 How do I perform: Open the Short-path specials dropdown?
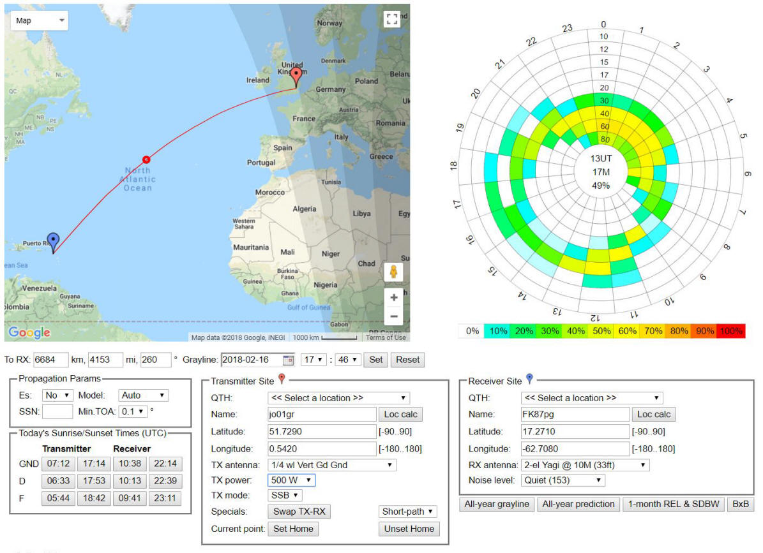[x=407, y=511]
